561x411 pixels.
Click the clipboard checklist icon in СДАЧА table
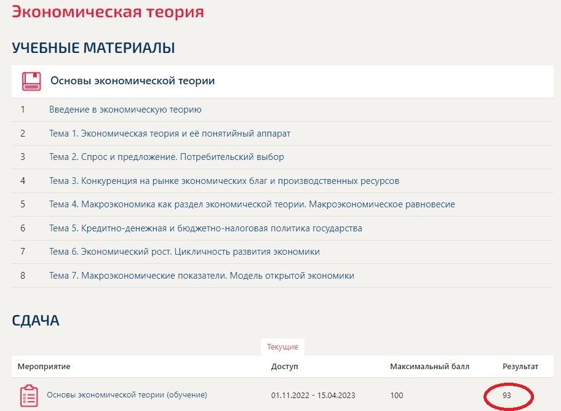pos(29,396)
